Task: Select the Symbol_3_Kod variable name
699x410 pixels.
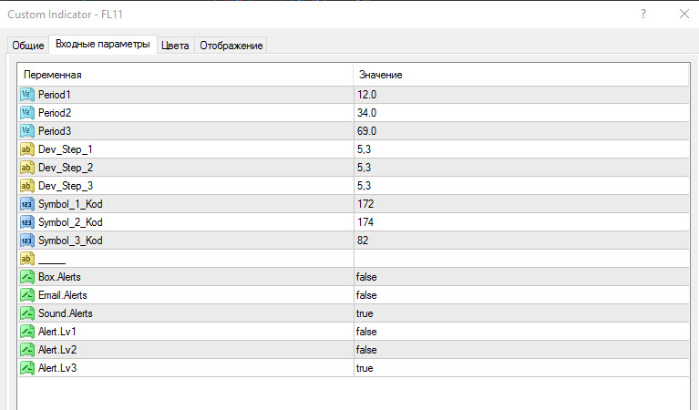Action: click(x=70, y=241)
